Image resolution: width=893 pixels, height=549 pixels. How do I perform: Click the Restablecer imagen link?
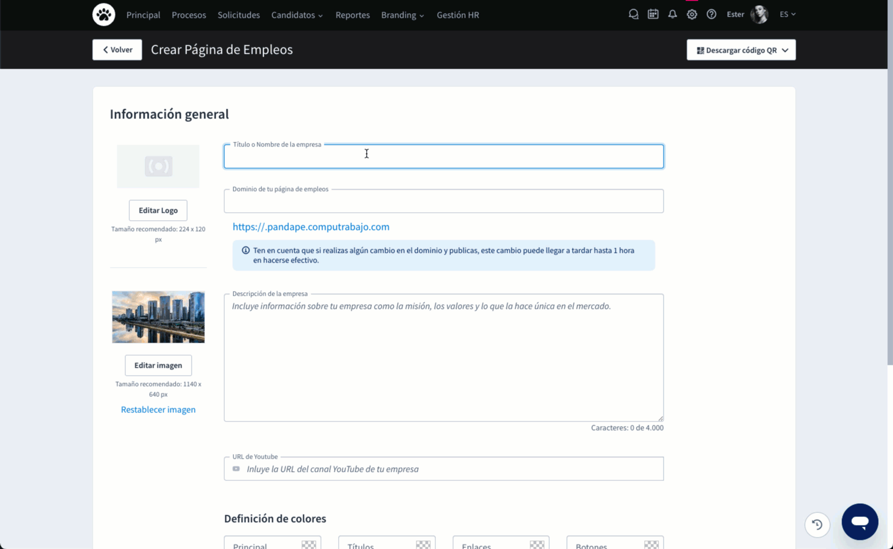click(x=158, y=409)
